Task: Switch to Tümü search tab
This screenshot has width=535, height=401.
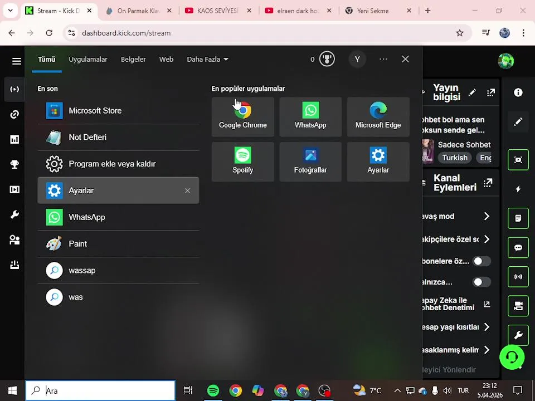Action: click(x=47, y=60)
